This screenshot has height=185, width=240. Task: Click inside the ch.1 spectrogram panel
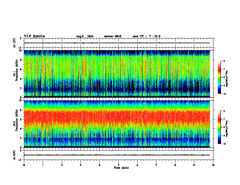point(117,74)
